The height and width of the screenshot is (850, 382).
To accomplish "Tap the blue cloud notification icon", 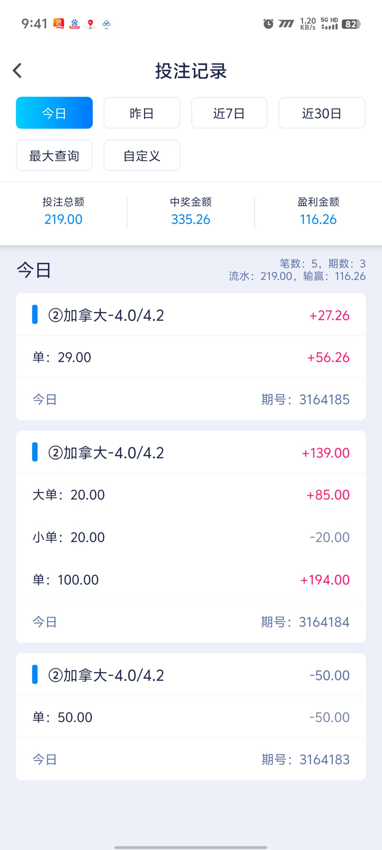I will pos(106,24).
